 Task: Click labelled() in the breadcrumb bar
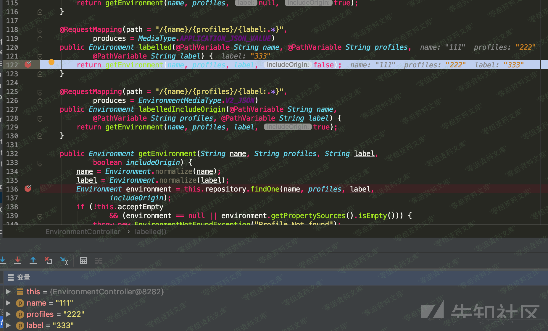[x=150, y=232]
